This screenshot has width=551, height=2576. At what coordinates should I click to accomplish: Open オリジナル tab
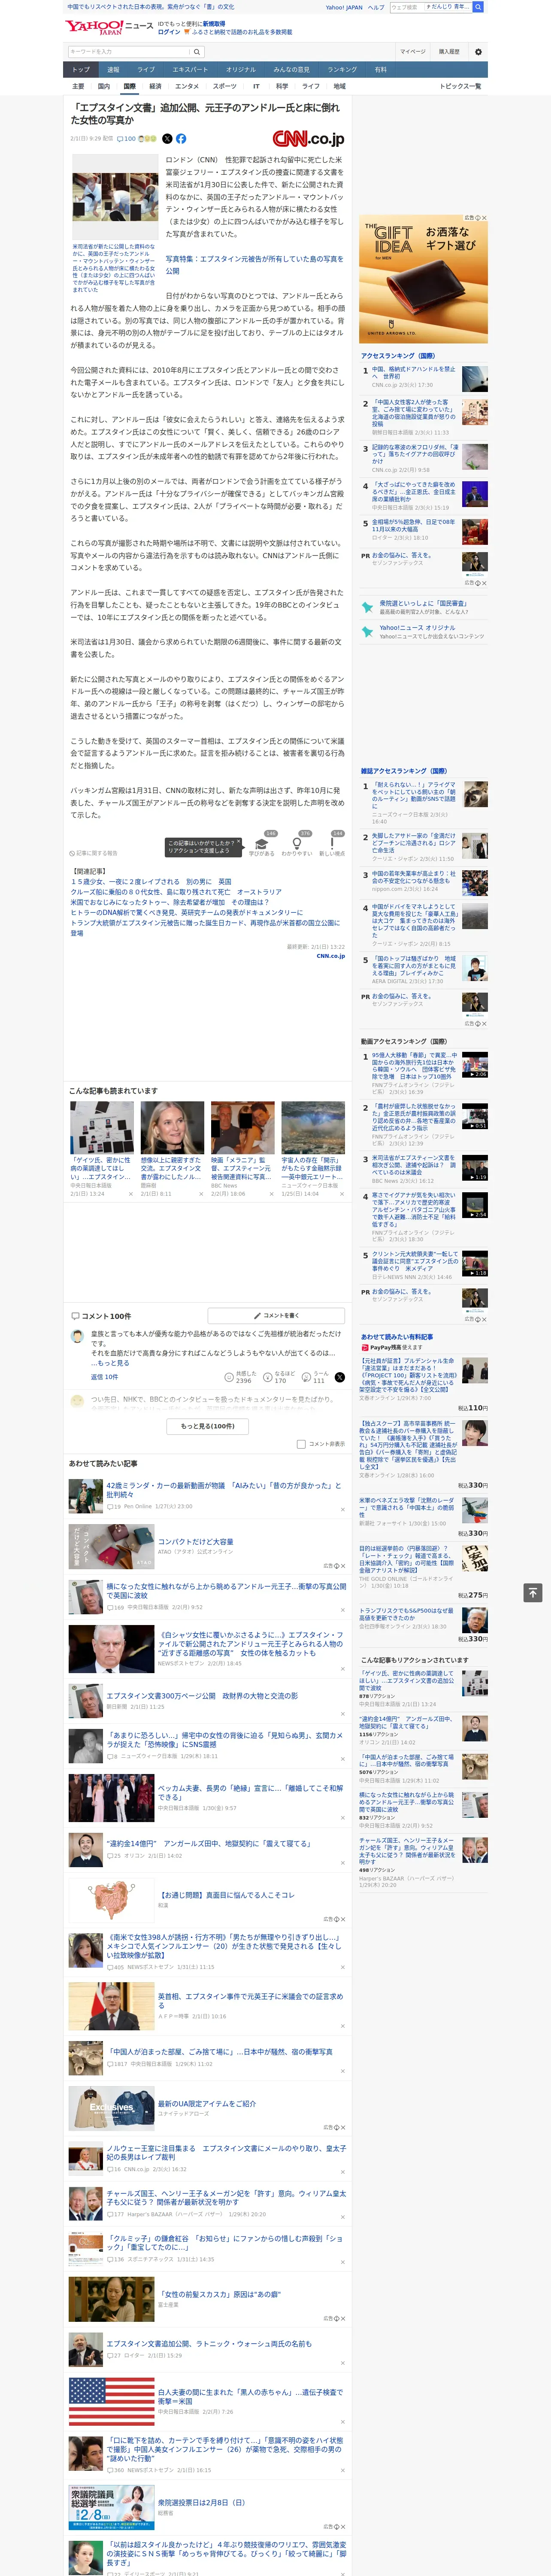[241, 70]
